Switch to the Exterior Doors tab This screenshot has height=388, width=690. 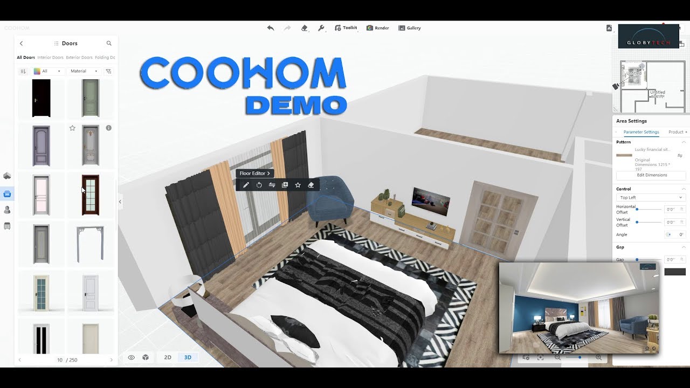tap(79, 57)
